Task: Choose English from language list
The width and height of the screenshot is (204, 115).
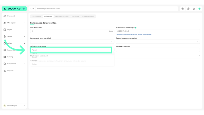Action: coord(34,64)
